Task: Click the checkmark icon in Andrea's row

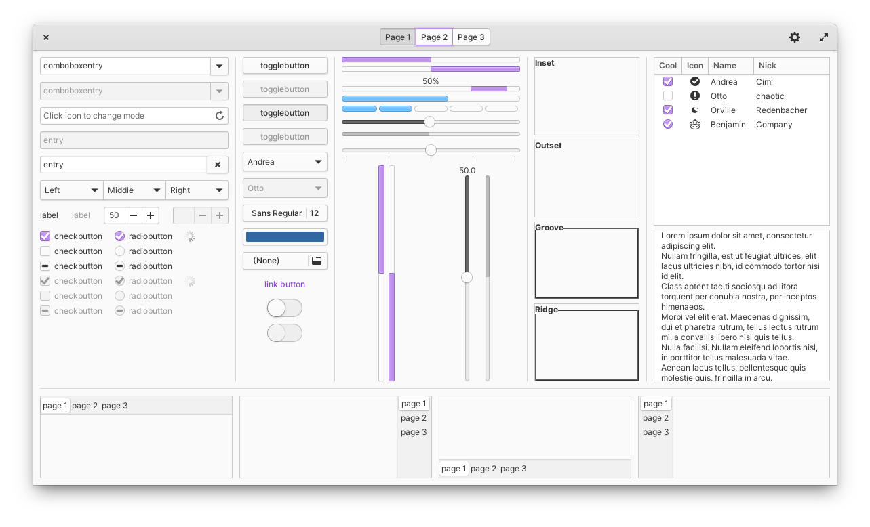Action: click(695, 81)
